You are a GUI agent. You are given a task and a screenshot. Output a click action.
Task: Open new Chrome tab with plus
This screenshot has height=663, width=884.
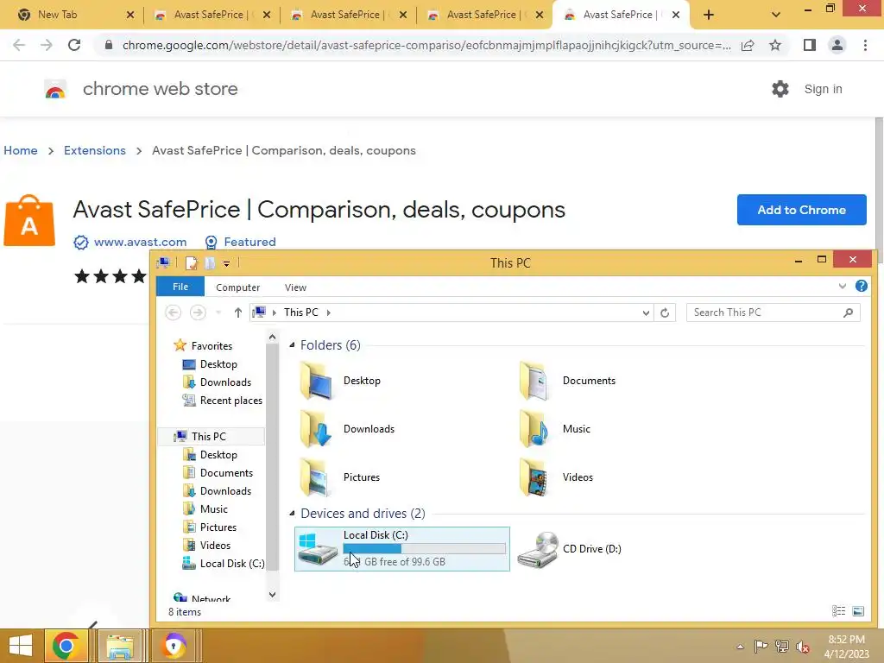(709, 15)
